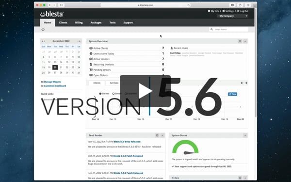Open Blesta 5.5.3 Patch Released article
The image size is (291, 182).
[128, 156]
